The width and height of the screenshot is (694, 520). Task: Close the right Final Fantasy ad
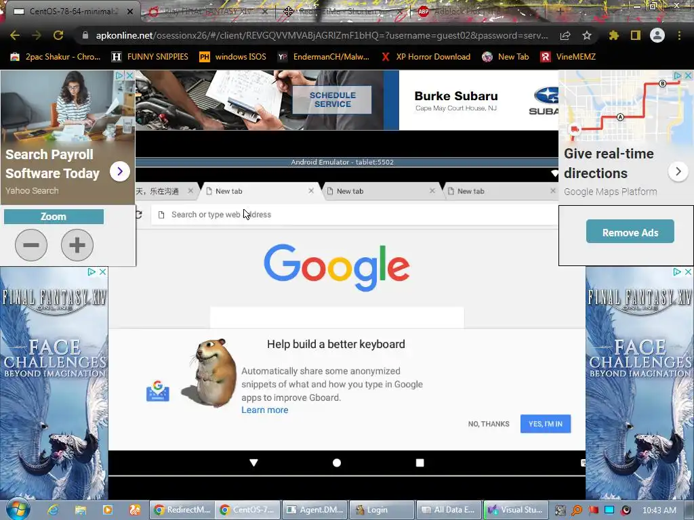pyautogui.click(x=689, y=272)
